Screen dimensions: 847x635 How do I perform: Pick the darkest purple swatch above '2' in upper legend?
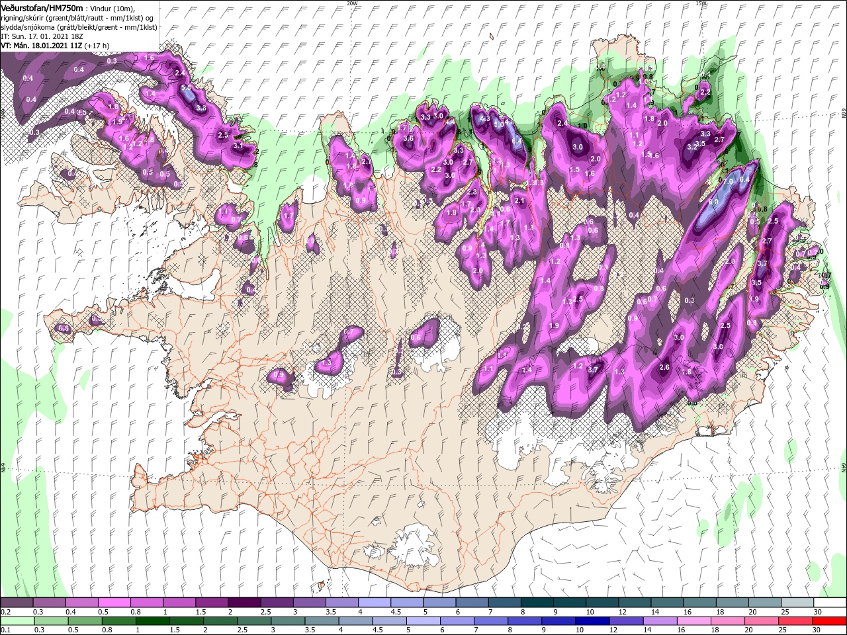[x=244, y=602]
